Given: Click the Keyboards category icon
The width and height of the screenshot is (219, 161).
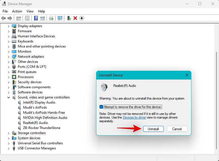Looking at the screenshot, I should 14,41.
